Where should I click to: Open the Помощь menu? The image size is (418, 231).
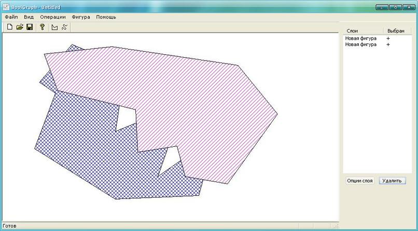point(106,17)
